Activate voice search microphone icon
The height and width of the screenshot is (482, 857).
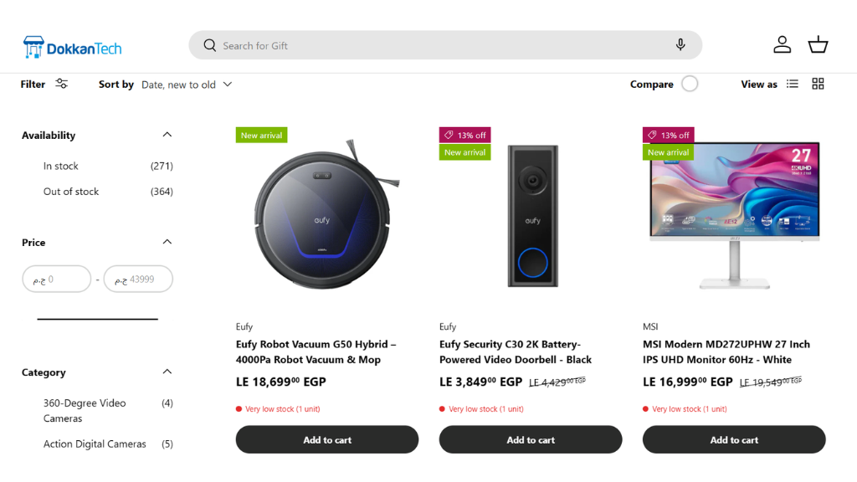(680, 45)
